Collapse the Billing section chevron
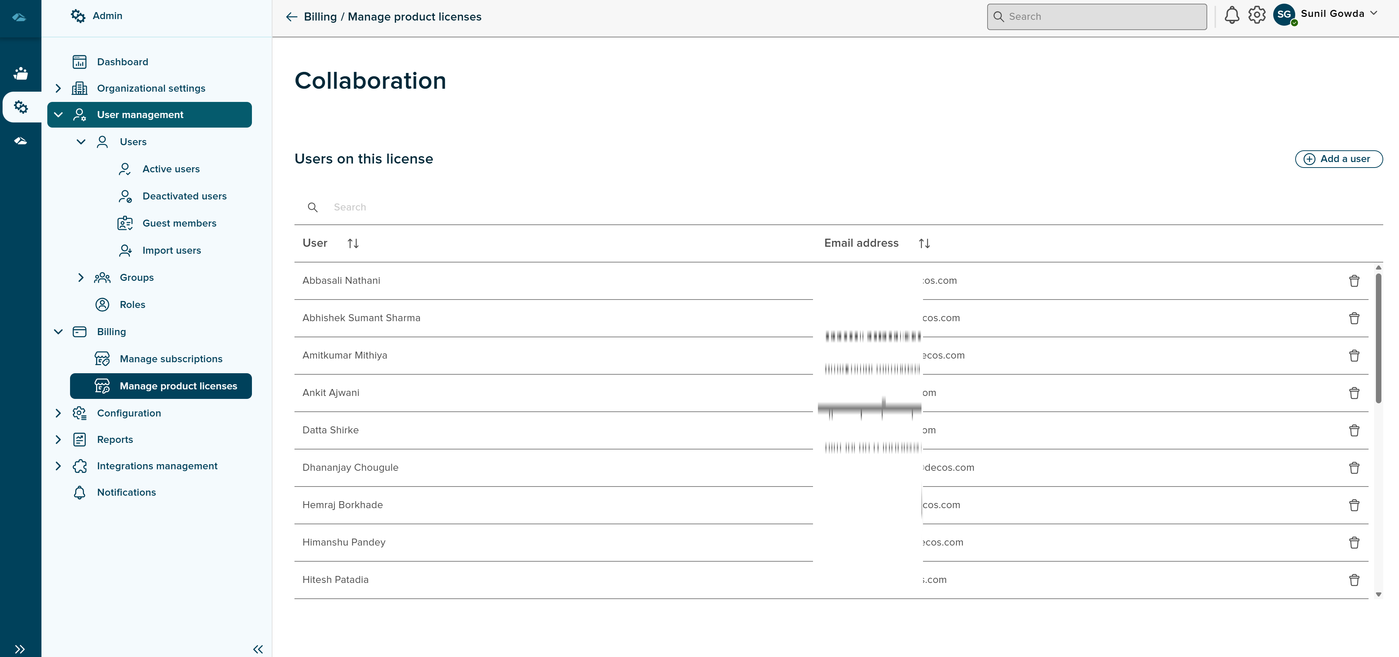The image size is (1399, 657). [58, 332]
